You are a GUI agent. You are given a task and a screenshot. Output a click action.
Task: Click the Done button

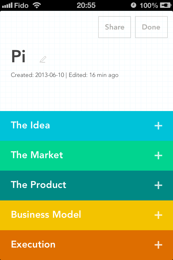tap(151, 27)
